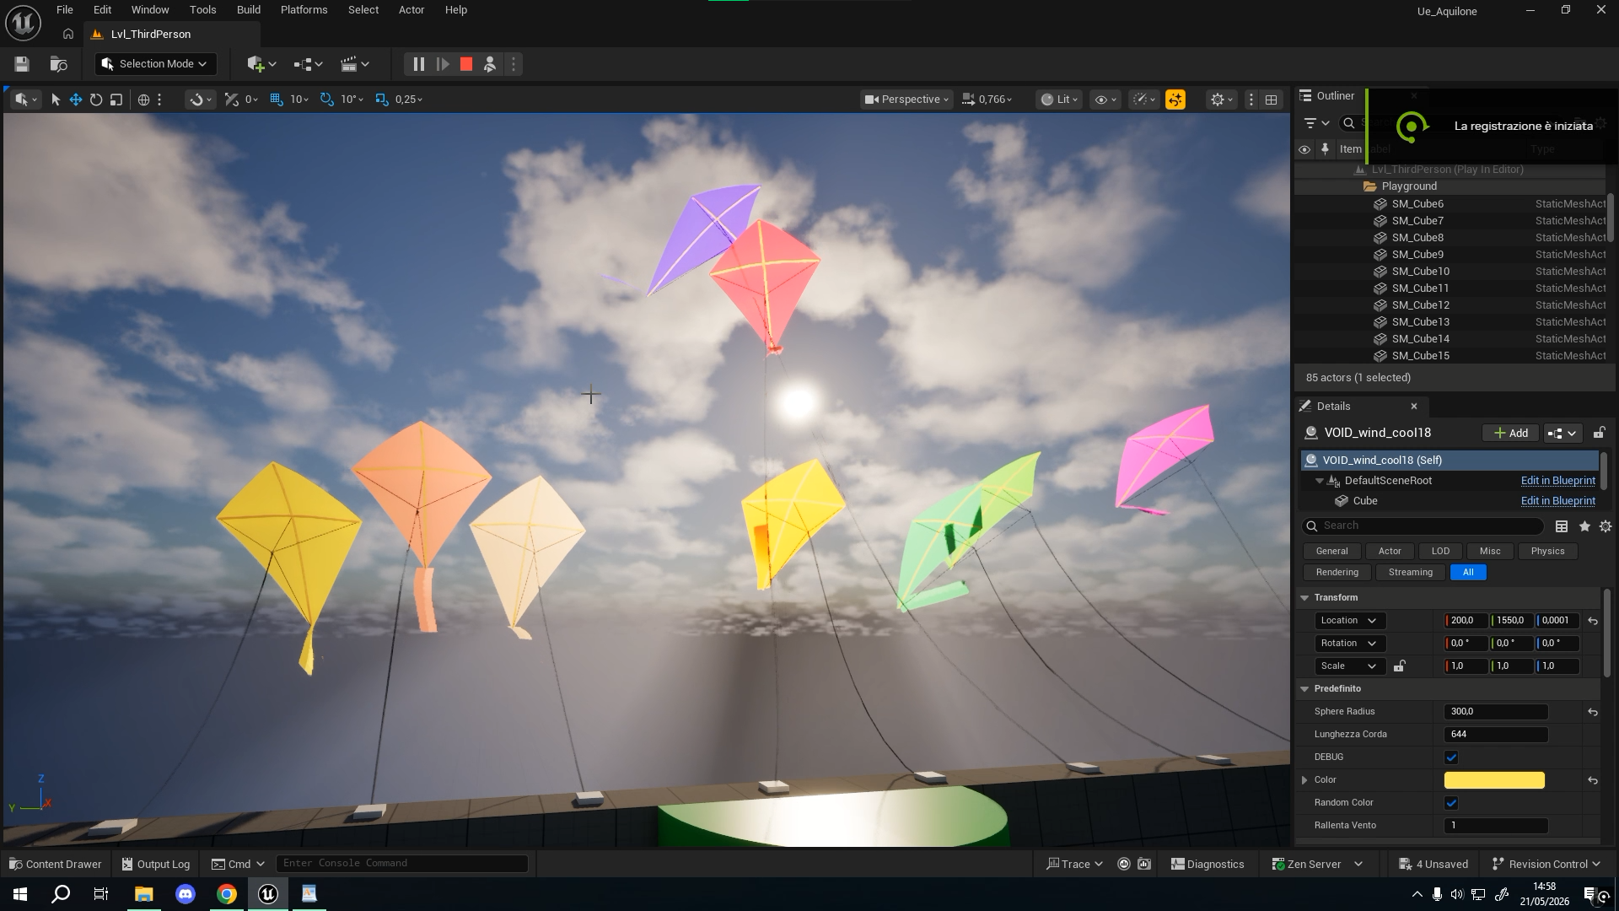Viewport: 1619px width, 911px height.
Task: Open the scale snap 0,25 dropdown
Action: 409,100
